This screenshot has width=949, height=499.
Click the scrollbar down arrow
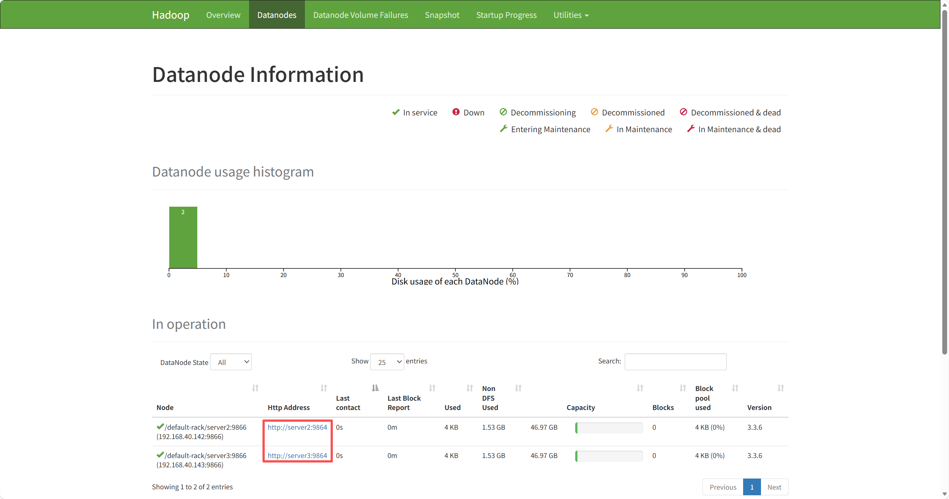(945, 494)
